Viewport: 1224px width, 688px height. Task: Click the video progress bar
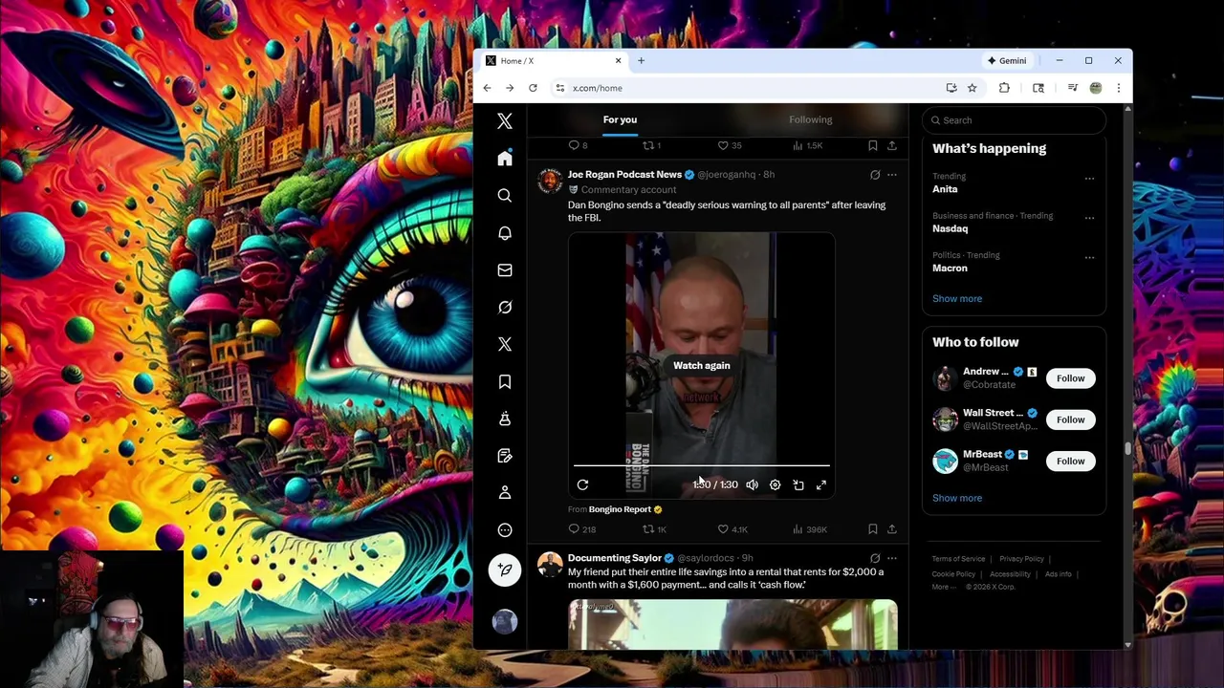[702, 465]
